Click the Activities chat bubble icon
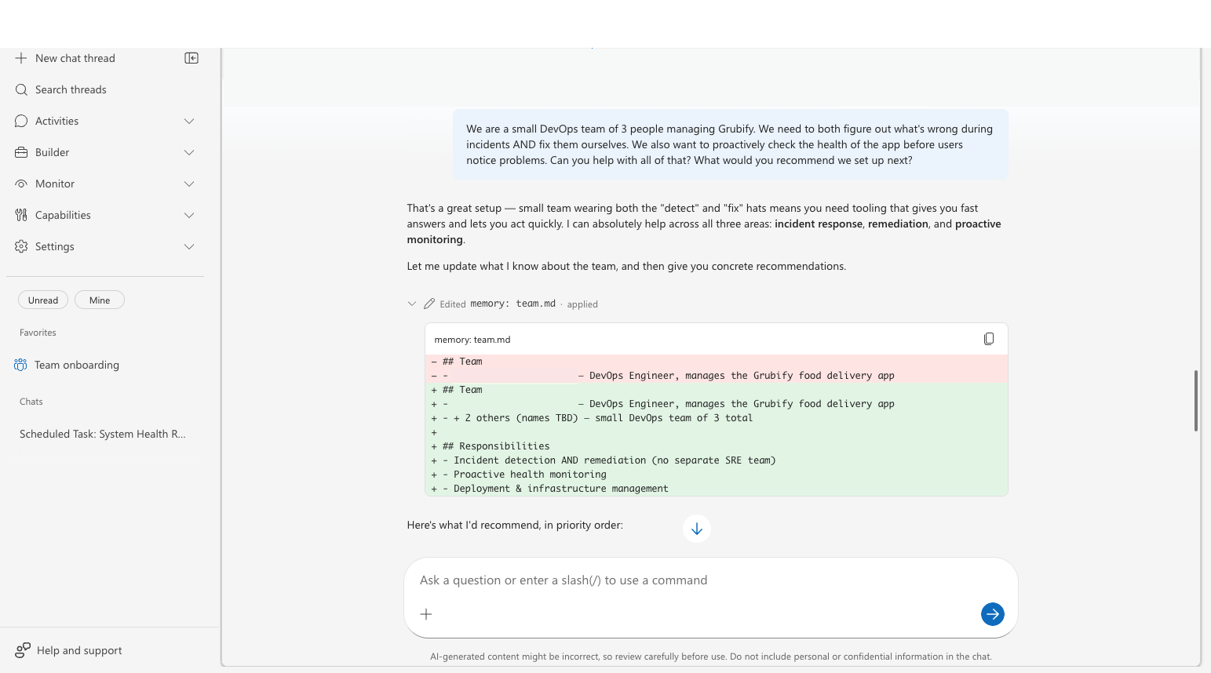The height and width of the screenshot is (673, 1211). (x=21, y=121)
